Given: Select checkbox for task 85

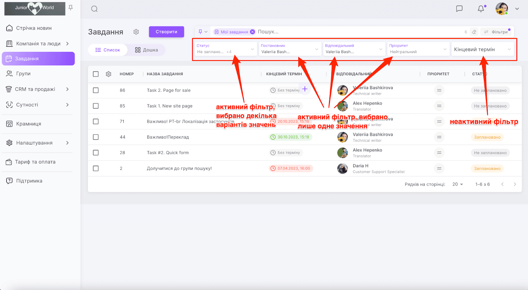Looking at the screenshot, I should (96, 106).
